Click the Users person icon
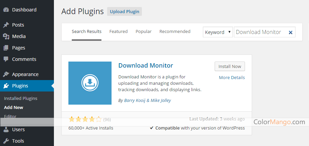This screenshot has width=309, height=146. [x=6, y=130]
